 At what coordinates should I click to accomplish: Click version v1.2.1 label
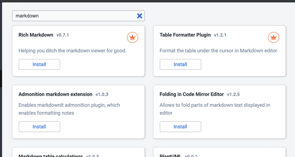(x=220, y=35)
